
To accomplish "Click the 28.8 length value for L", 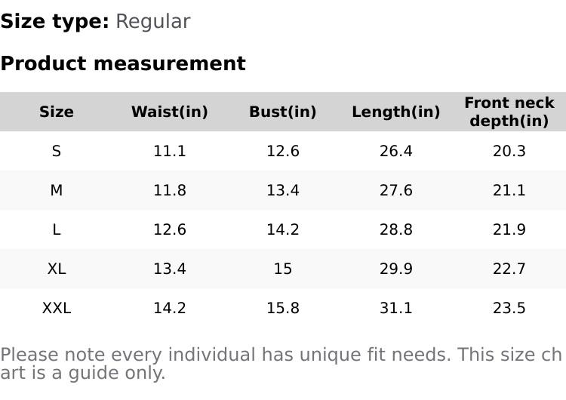I will [395, 229].
